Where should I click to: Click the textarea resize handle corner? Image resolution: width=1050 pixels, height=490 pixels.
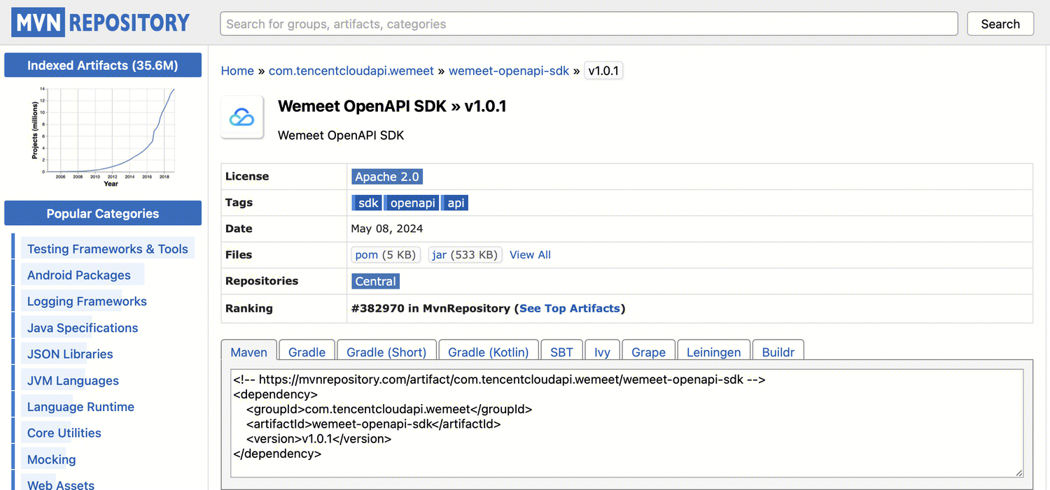coord(1018,473)
